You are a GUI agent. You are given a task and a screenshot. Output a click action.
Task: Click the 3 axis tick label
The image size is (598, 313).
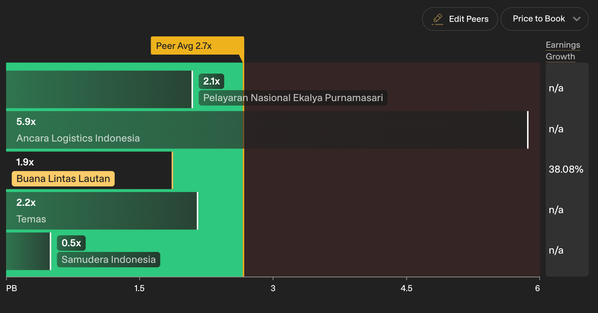pyautogui.click(x=273, y=288)
